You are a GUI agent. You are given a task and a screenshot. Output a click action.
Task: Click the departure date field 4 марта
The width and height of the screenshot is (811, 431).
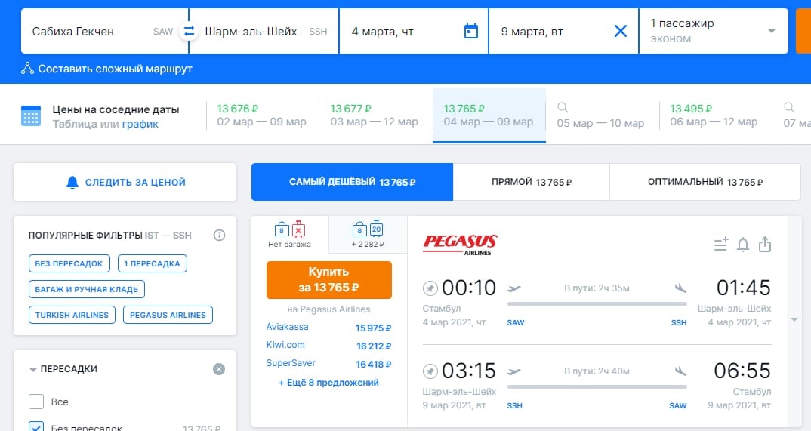click(414, 31)
